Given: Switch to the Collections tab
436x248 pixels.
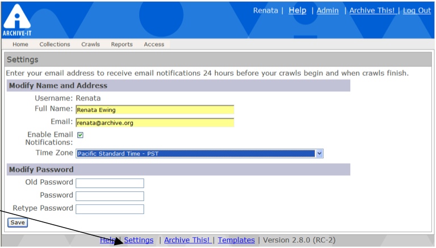Looking at the screenshot, I should point(54,44).
